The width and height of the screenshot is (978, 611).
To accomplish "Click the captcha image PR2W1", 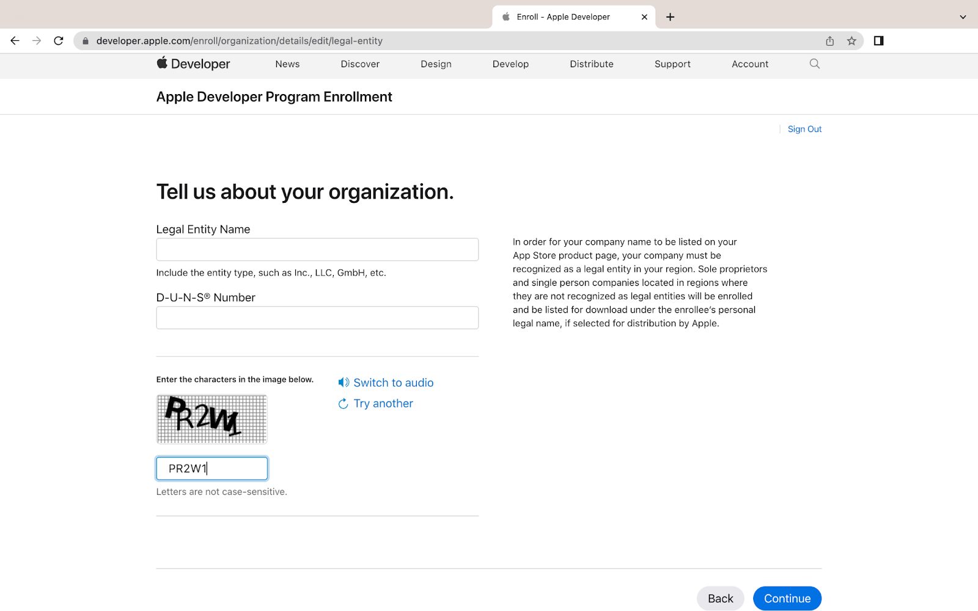I will coord(212,419).
